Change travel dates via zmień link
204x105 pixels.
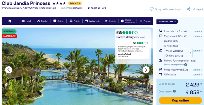197,36
